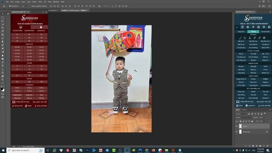Open the Image menu
This screenshot has width=272, height=153.
click(x=17, y=2)
